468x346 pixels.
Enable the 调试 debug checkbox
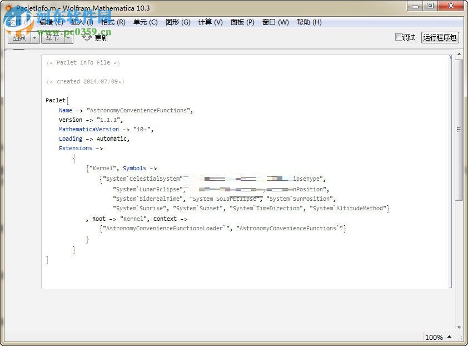[399, 37]
